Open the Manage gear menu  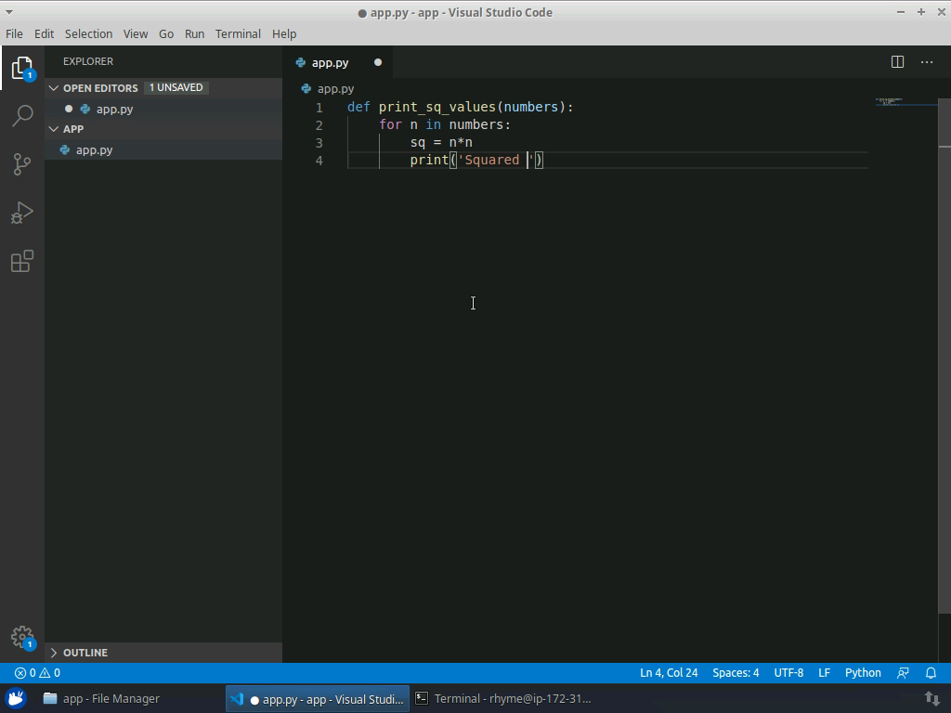pos(21,638)
